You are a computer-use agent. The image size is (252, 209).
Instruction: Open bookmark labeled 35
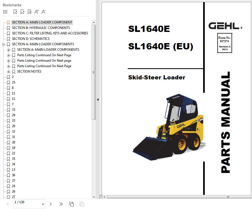tap(13, 159)
